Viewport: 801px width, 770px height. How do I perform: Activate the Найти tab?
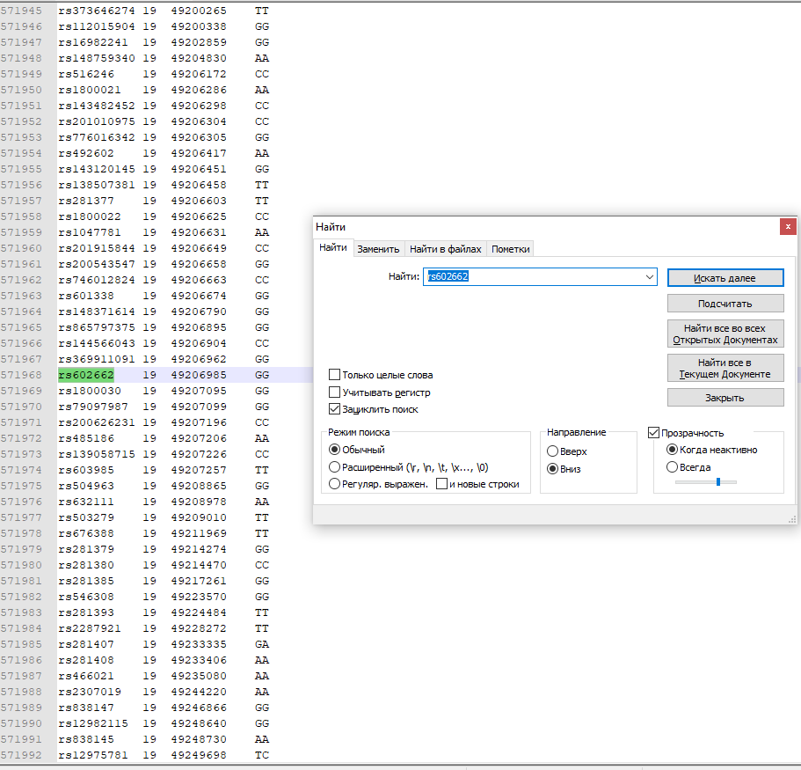pos(333,247)
